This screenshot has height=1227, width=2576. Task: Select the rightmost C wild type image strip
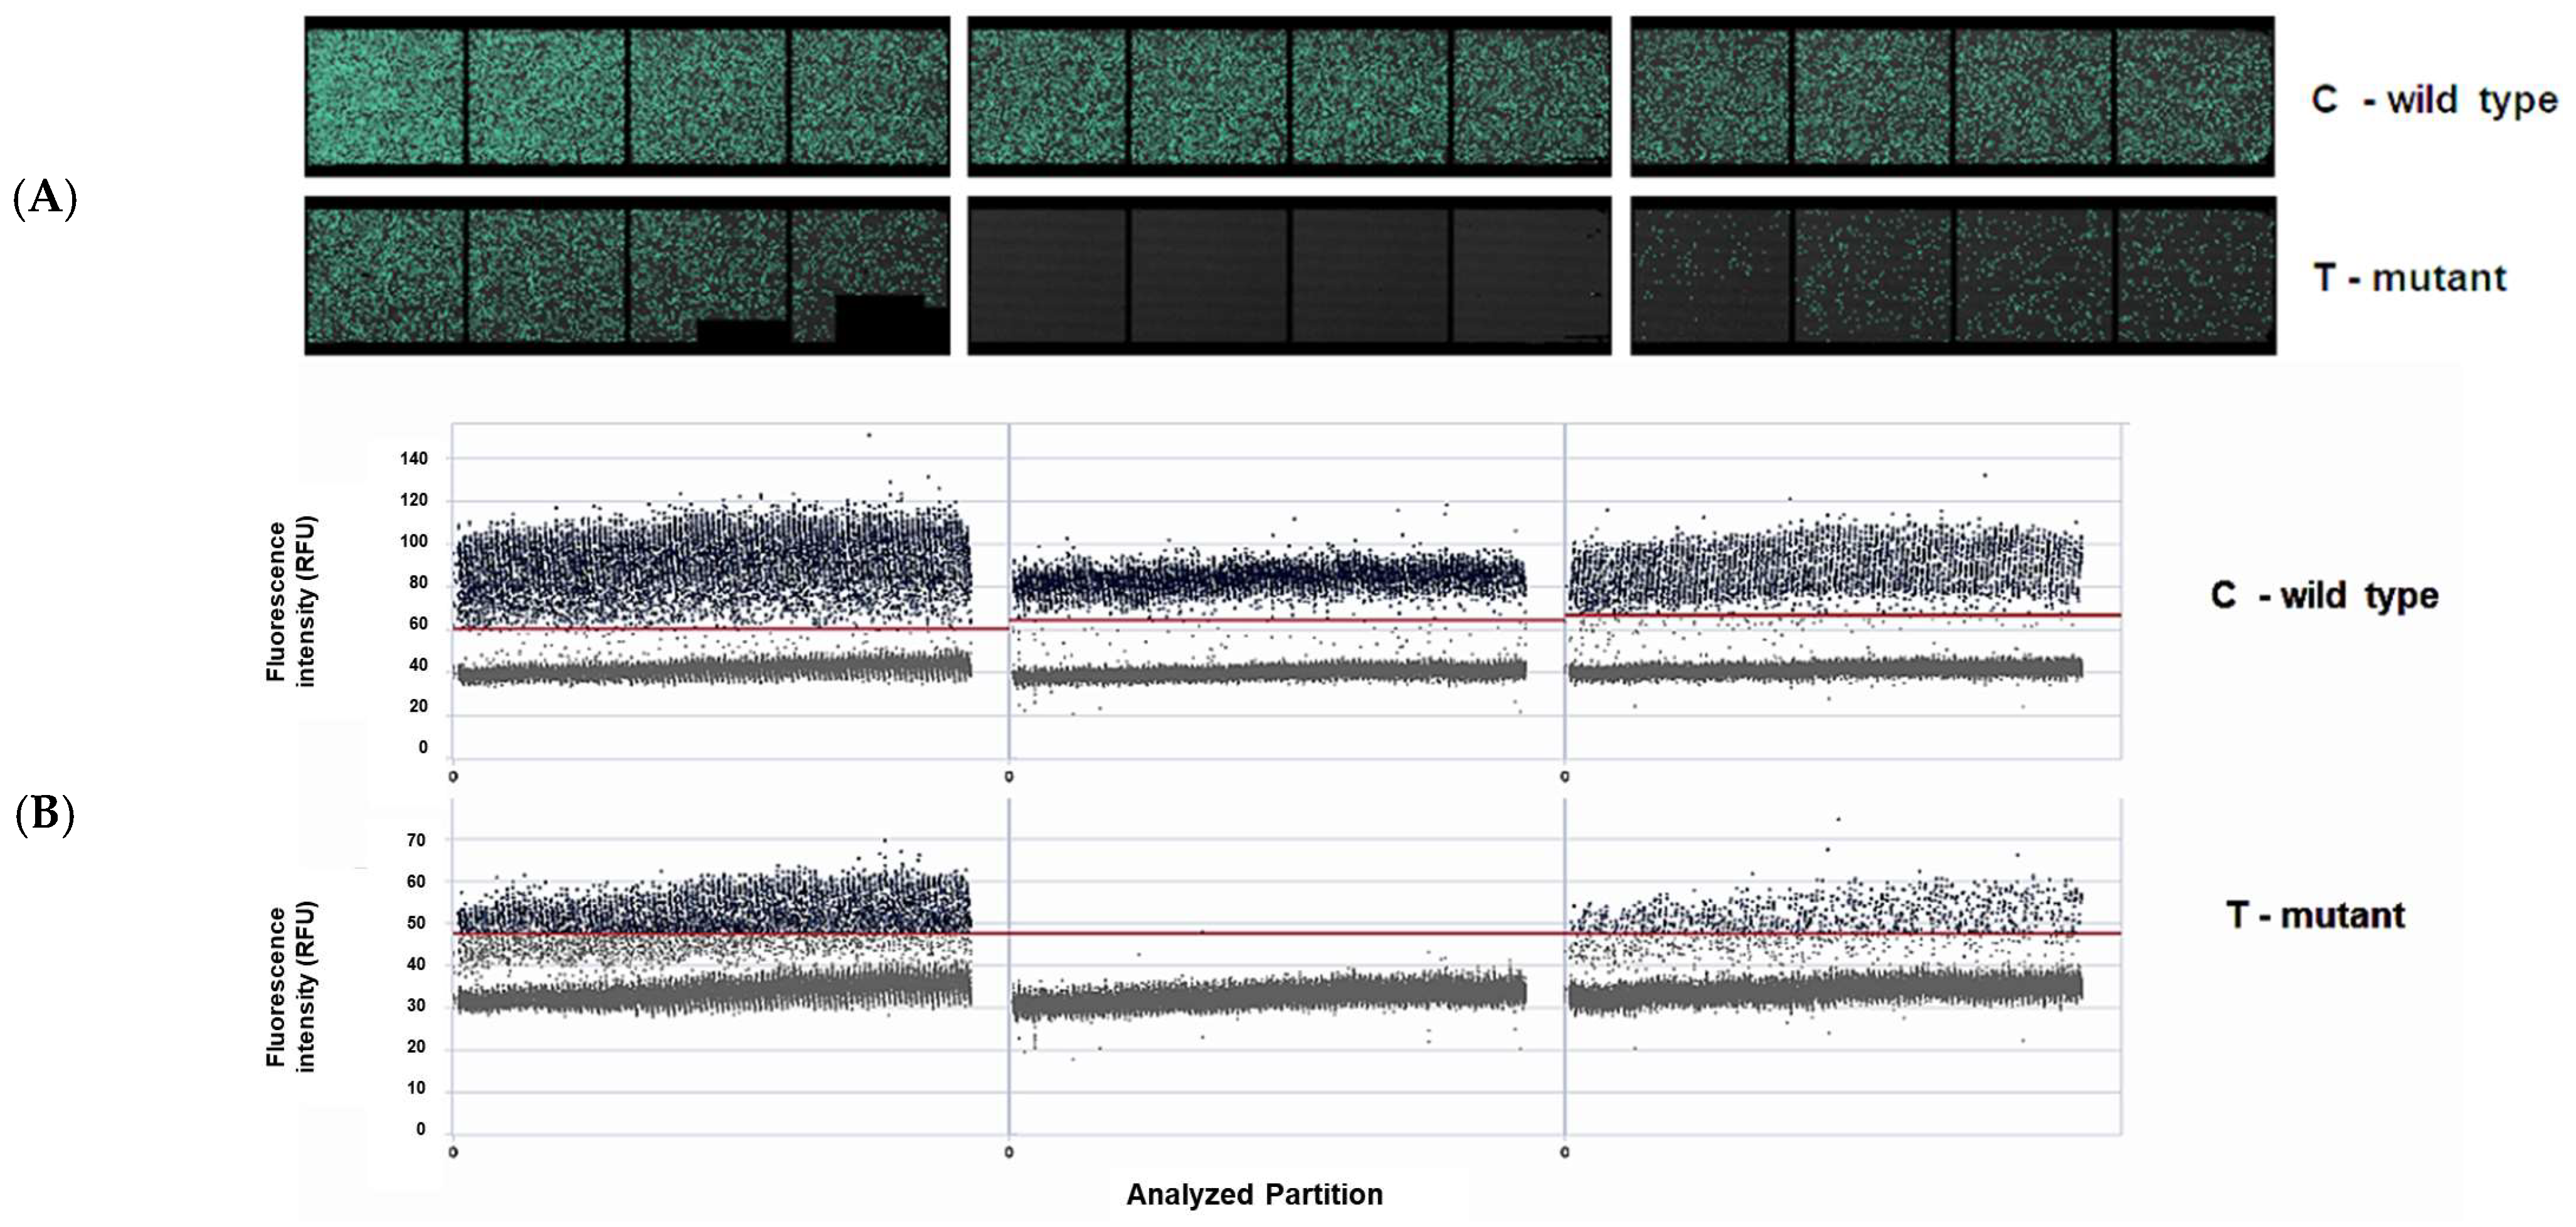[x=1952, y=96]
